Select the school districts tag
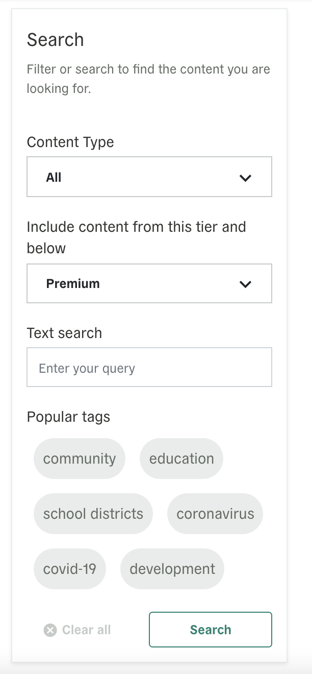The height and width of the screenshot is (674, 312). 93,514
